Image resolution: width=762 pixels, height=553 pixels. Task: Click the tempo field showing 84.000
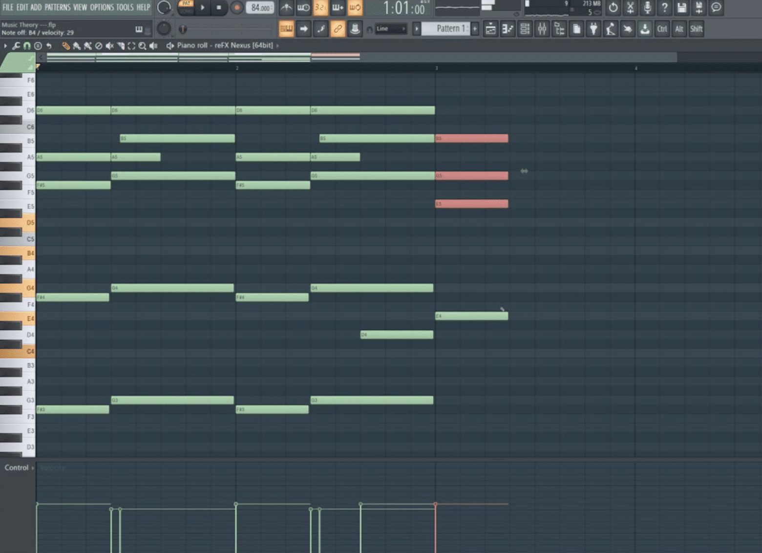pyautogui.click(x=260, y=8)
